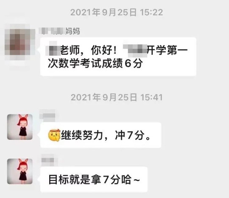Open the blurred avatar of the 妈妈 sender

pyautogui.click(x=20, y=42)
